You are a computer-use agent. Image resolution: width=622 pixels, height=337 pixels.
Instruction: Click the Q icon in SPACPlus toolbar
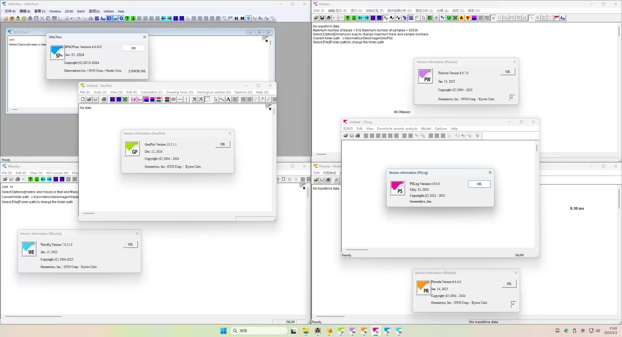[x=121, y=18]
